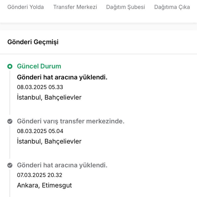Viewport: 197px width, 197px height.
Task: Click timeline line below the transfer center checkmark
Action: pos(10,141)
